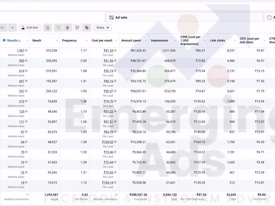Click the icon beside ₹40.16 cost
This screenshot has width=275, height=206.
click(x=115, y=81)
